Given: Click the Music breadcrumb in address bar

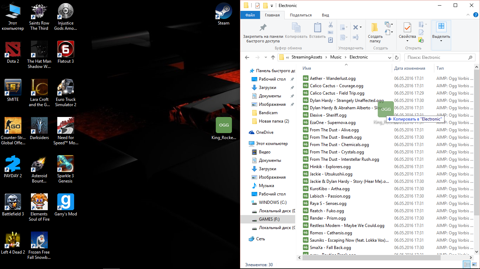Looking at the screenshot, I should [336, 57].
